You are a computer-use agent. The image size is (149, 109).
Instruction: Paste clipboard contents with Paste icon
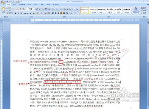[3, 9]
